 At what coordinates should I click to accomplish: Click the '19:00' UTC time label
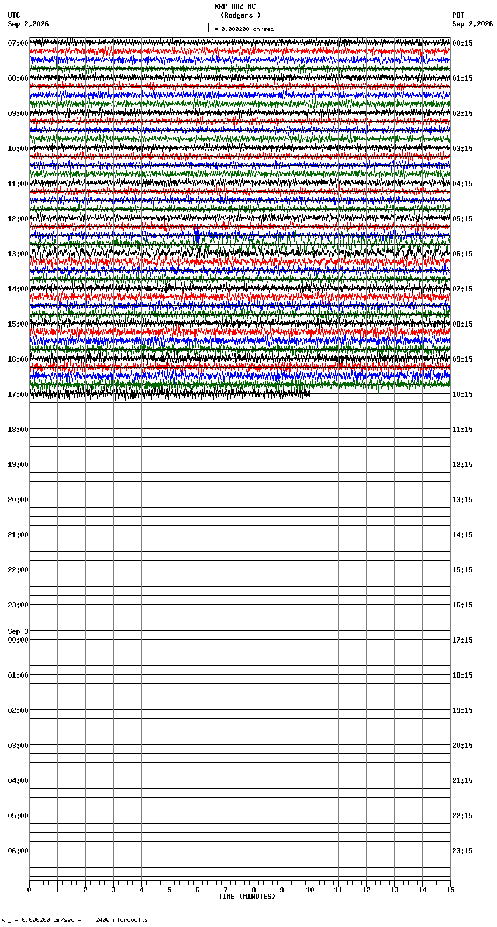(x=18, y=465)
